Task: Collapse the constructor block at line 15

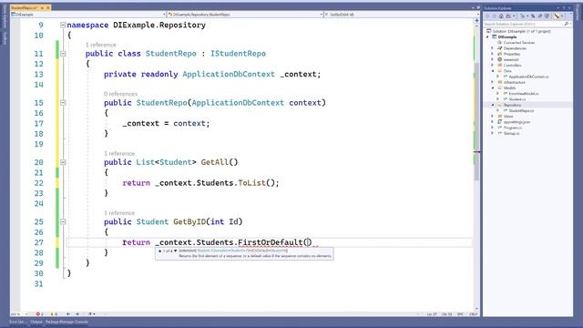Action: (x=63, y=103)
